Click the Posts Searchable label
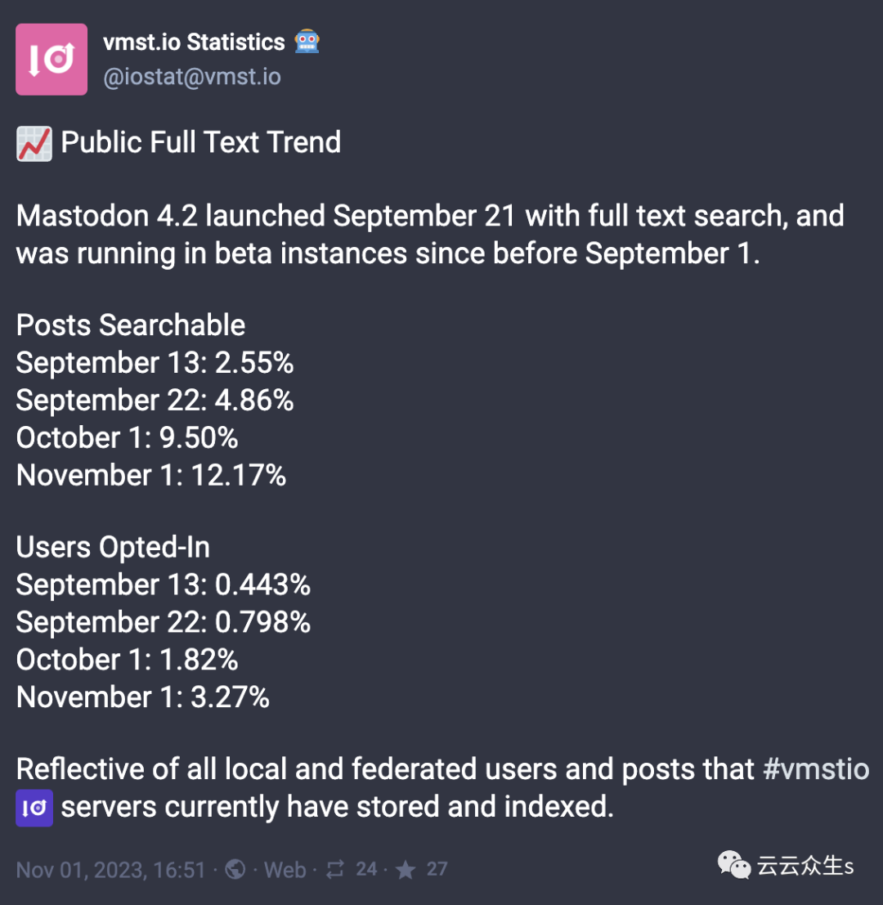The width and height of the screenshot is (883, 905). pos(131,325)
